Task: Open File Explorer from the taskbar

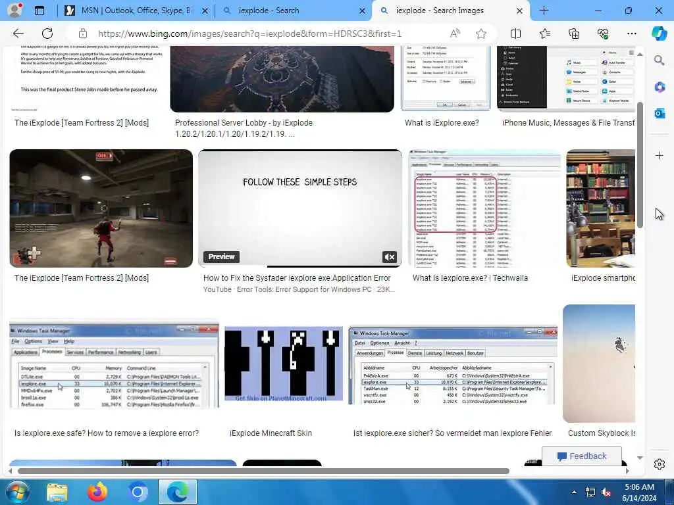Action: coord(57,492)
